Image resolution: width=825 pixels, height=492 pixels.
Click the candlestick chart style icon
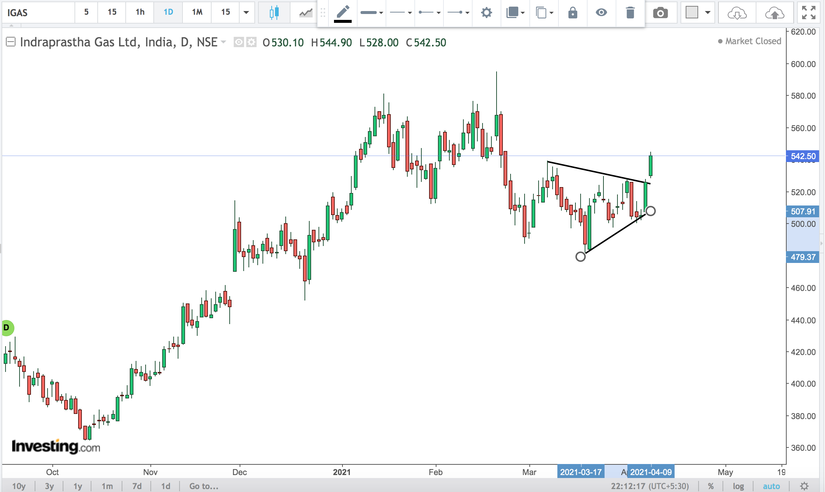[x=274, y=13]
